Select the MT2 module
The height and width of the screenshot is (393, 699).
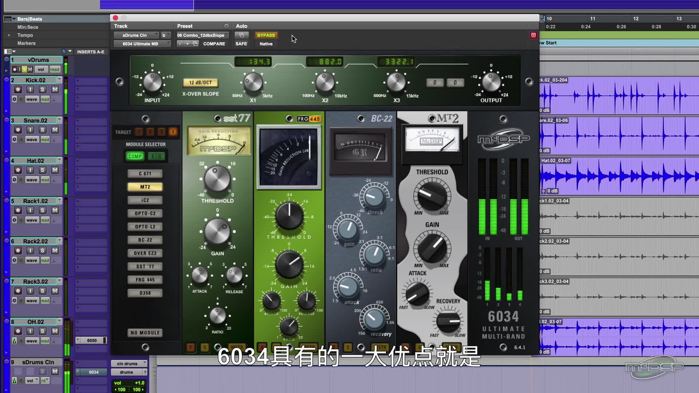[145, 187]
